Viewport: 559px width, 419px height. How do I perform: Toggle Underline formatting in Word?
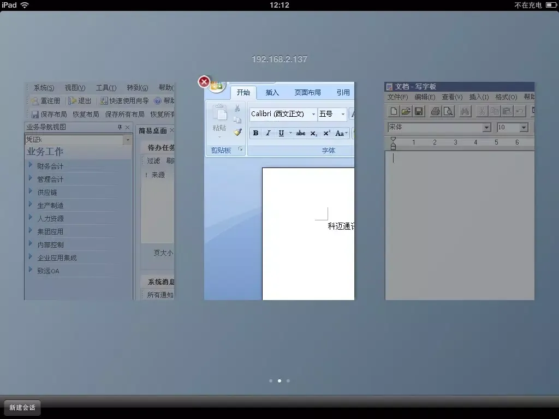pos(281,133)
